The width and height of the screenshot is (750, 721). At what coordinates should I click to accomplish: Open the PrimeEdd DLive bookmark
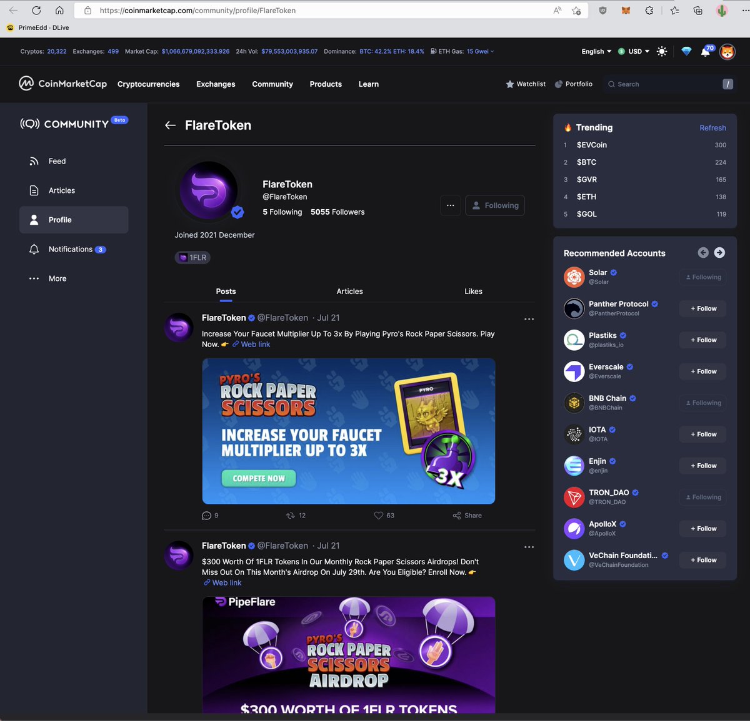point(38,27)
